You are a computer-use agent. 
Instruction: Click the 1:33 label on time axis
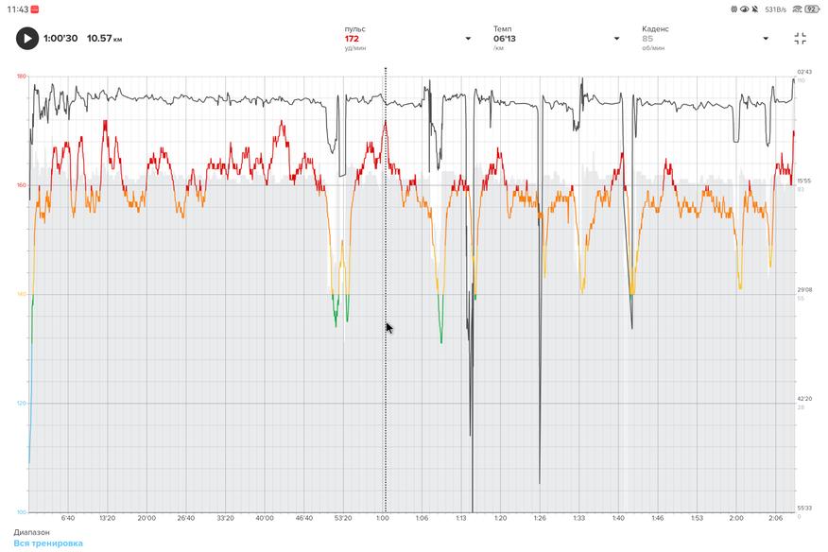pyautogui.click(x=579, y=518)
